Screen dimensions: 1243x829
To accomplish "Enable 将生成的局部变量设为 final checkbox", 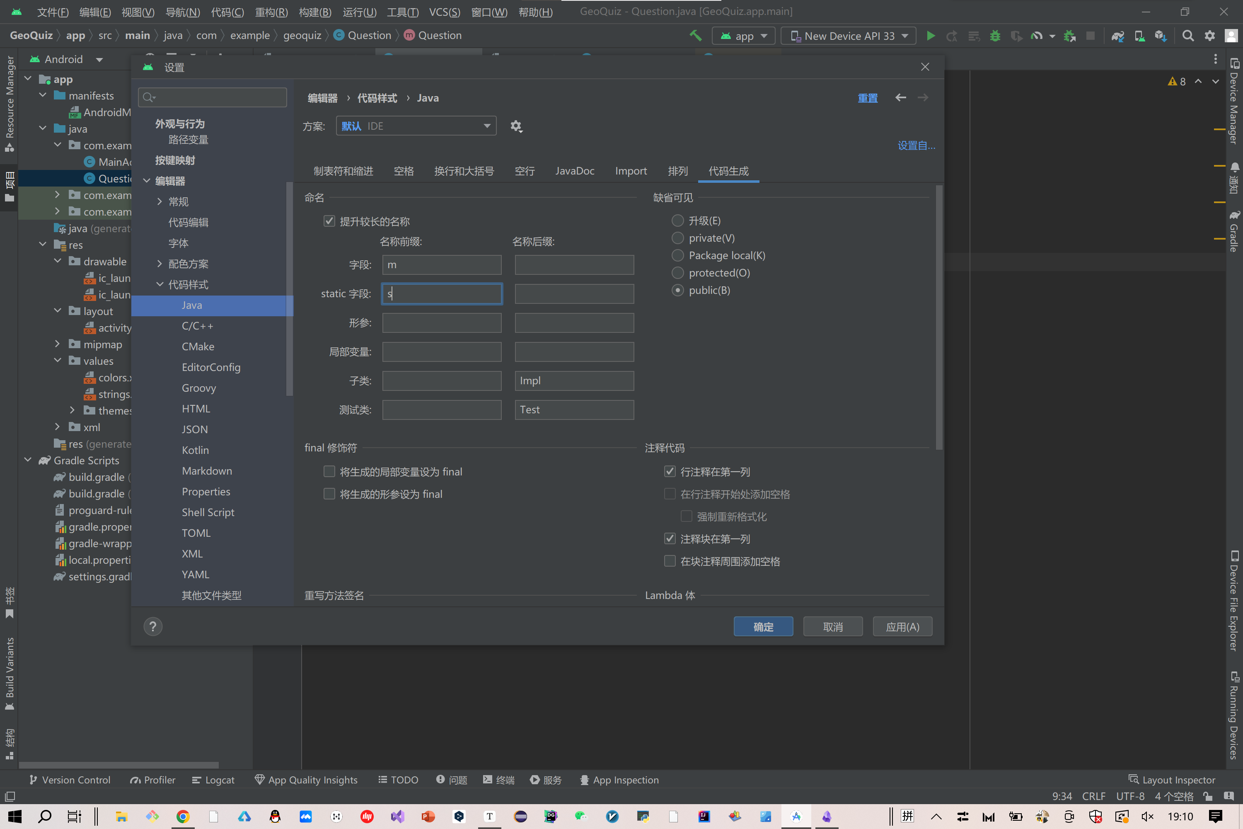I will (329, 472).
